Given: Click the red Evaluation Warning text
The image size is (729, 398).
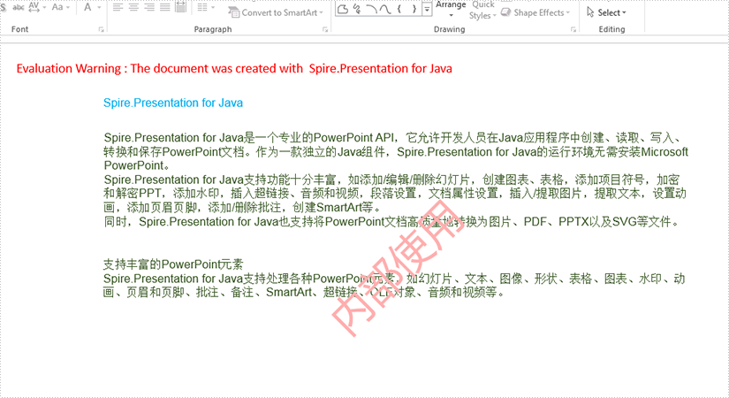Looking at the screenshot, I should (x=234, y=68).
